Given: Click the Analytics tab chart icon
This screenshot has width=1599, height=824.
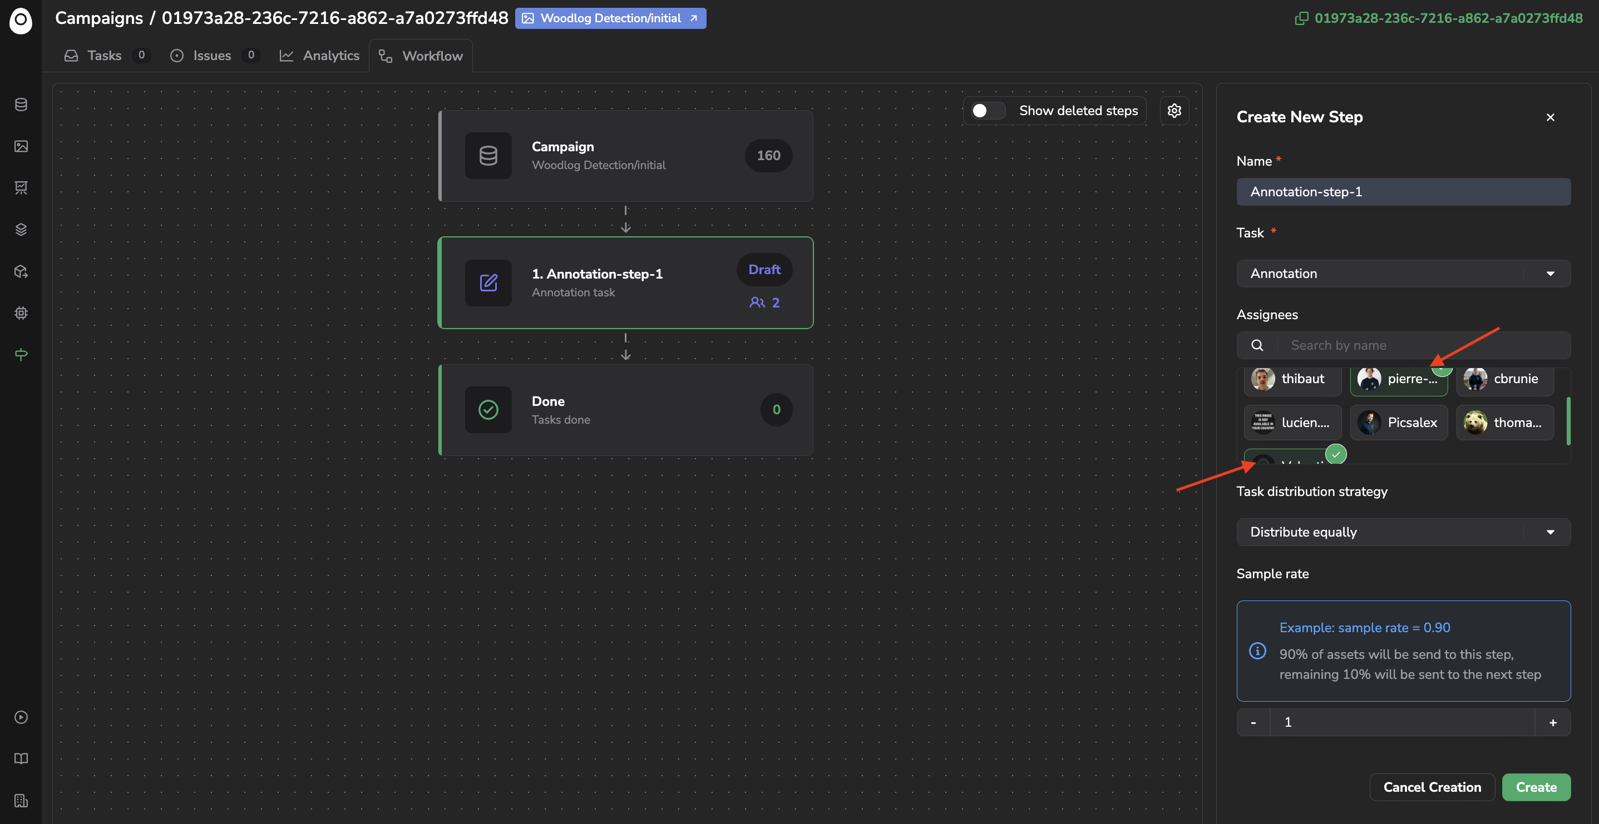Looking at the screenshot, I should 286,56.
